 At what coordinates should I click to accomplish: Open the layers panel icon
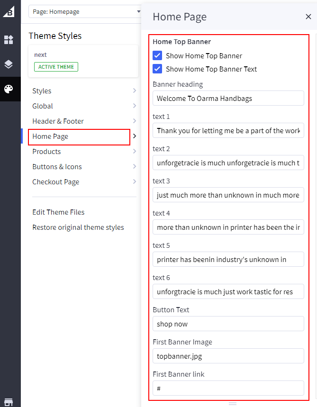9,64
